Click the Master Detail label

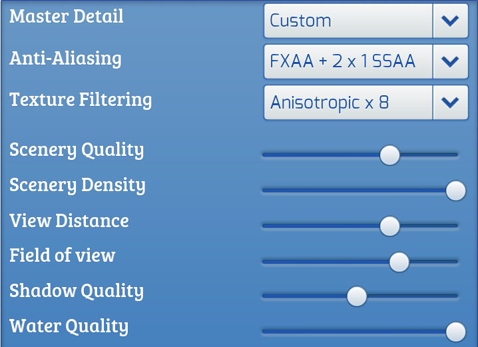tap(67, 17)
